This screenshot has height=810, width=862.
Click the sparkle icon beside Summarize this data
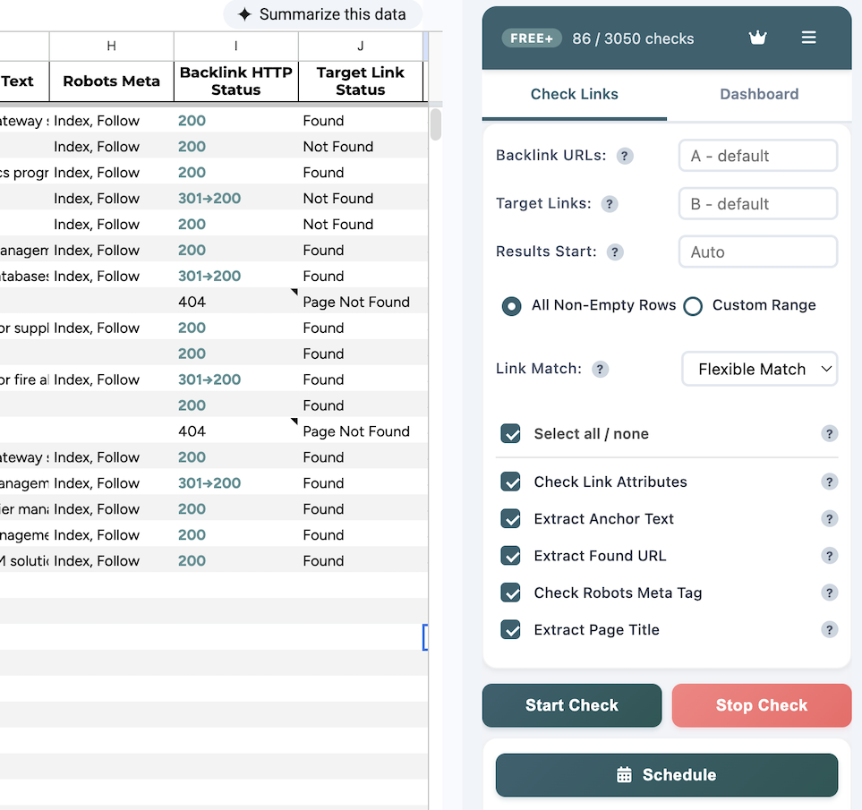tap(244, 14)
